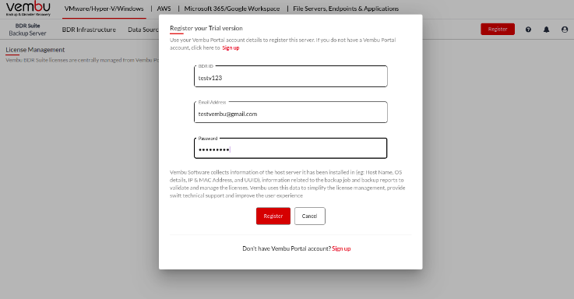Click the License Management heading
The image size is (574, 299).
(35, 50)
